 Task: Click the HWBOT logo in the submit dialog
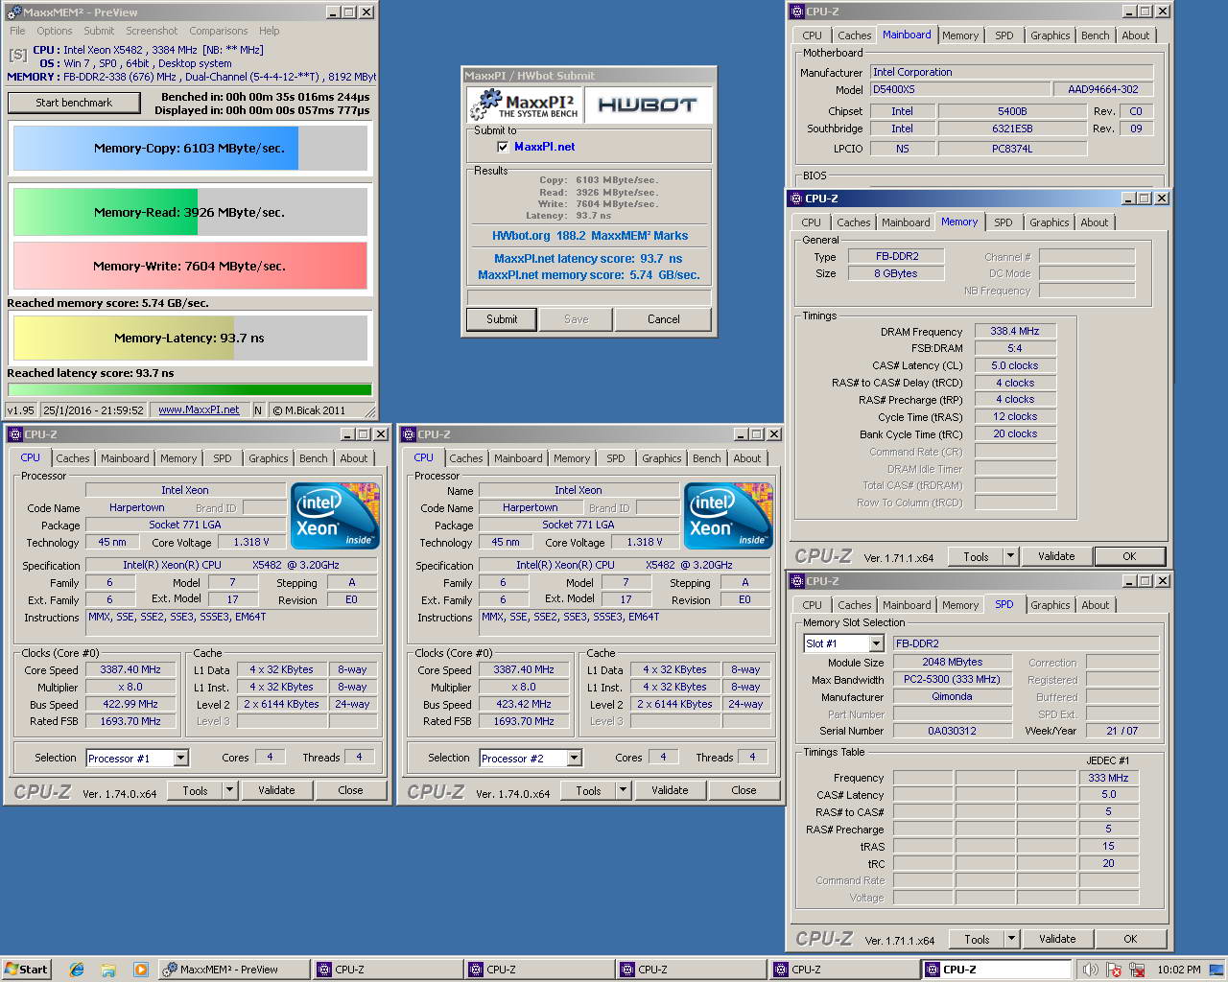point(648,105)
